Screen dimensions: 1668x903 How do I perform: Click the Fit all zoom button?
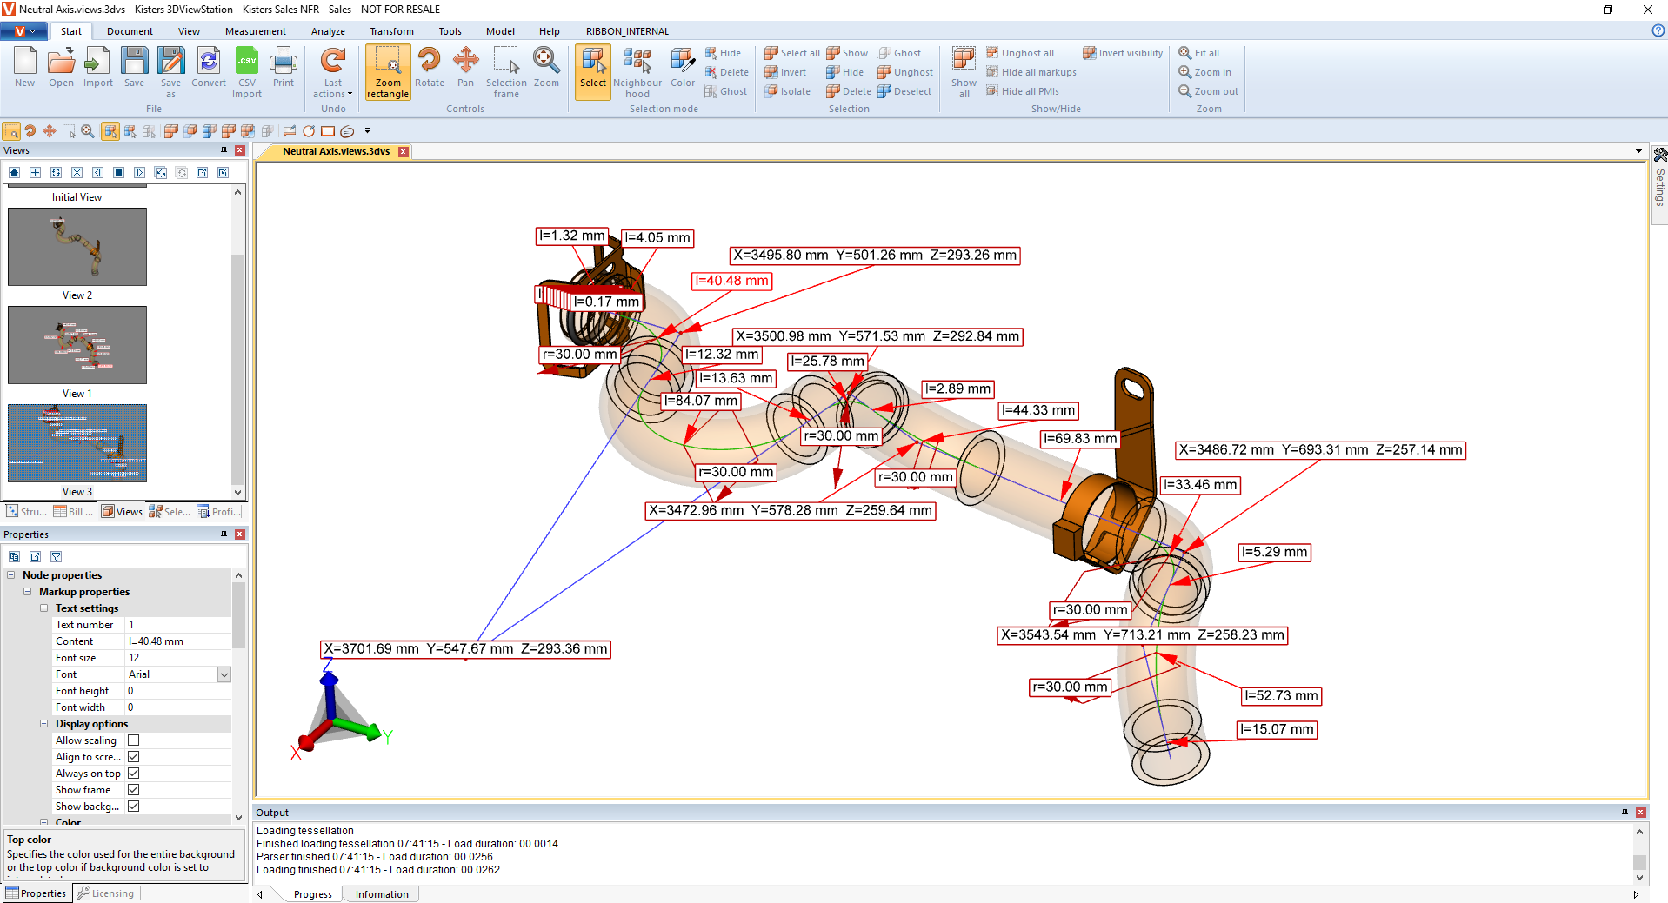1199,53
